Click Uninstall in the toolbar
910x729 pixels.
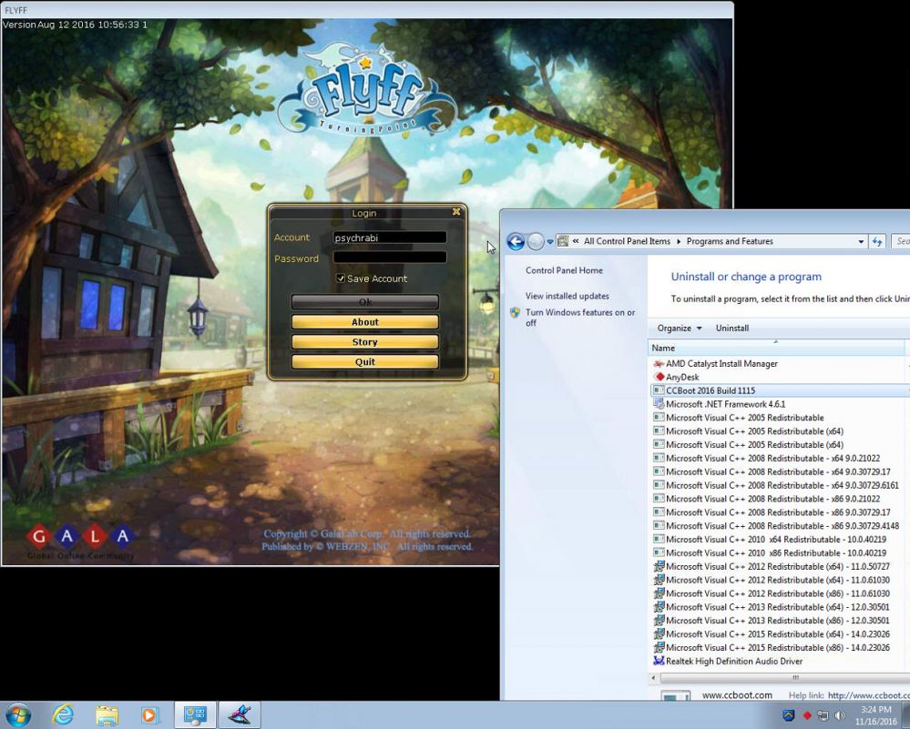tap(731, 329)
